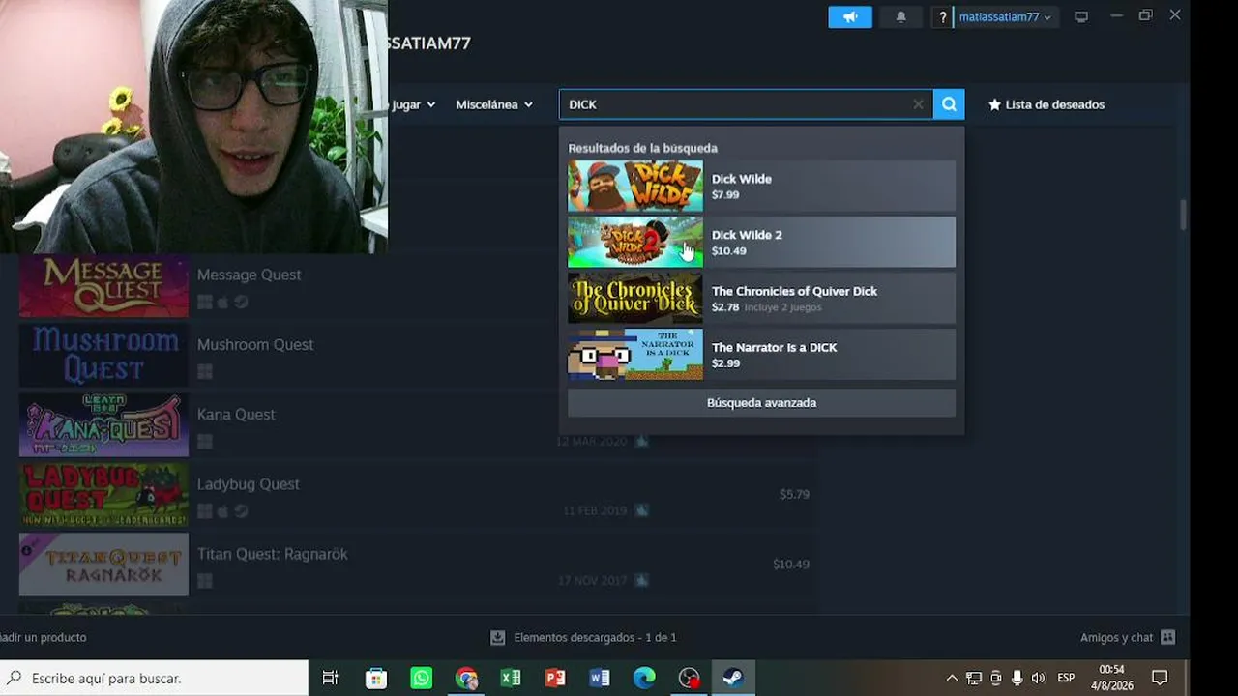Open Ladybug Quest capsule image
This screenshot has height=696, width=1238.
(x=103, y=495)
